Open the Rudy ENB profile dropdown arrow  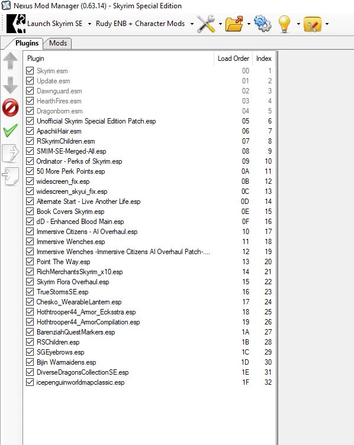click(x=192, y=24)
